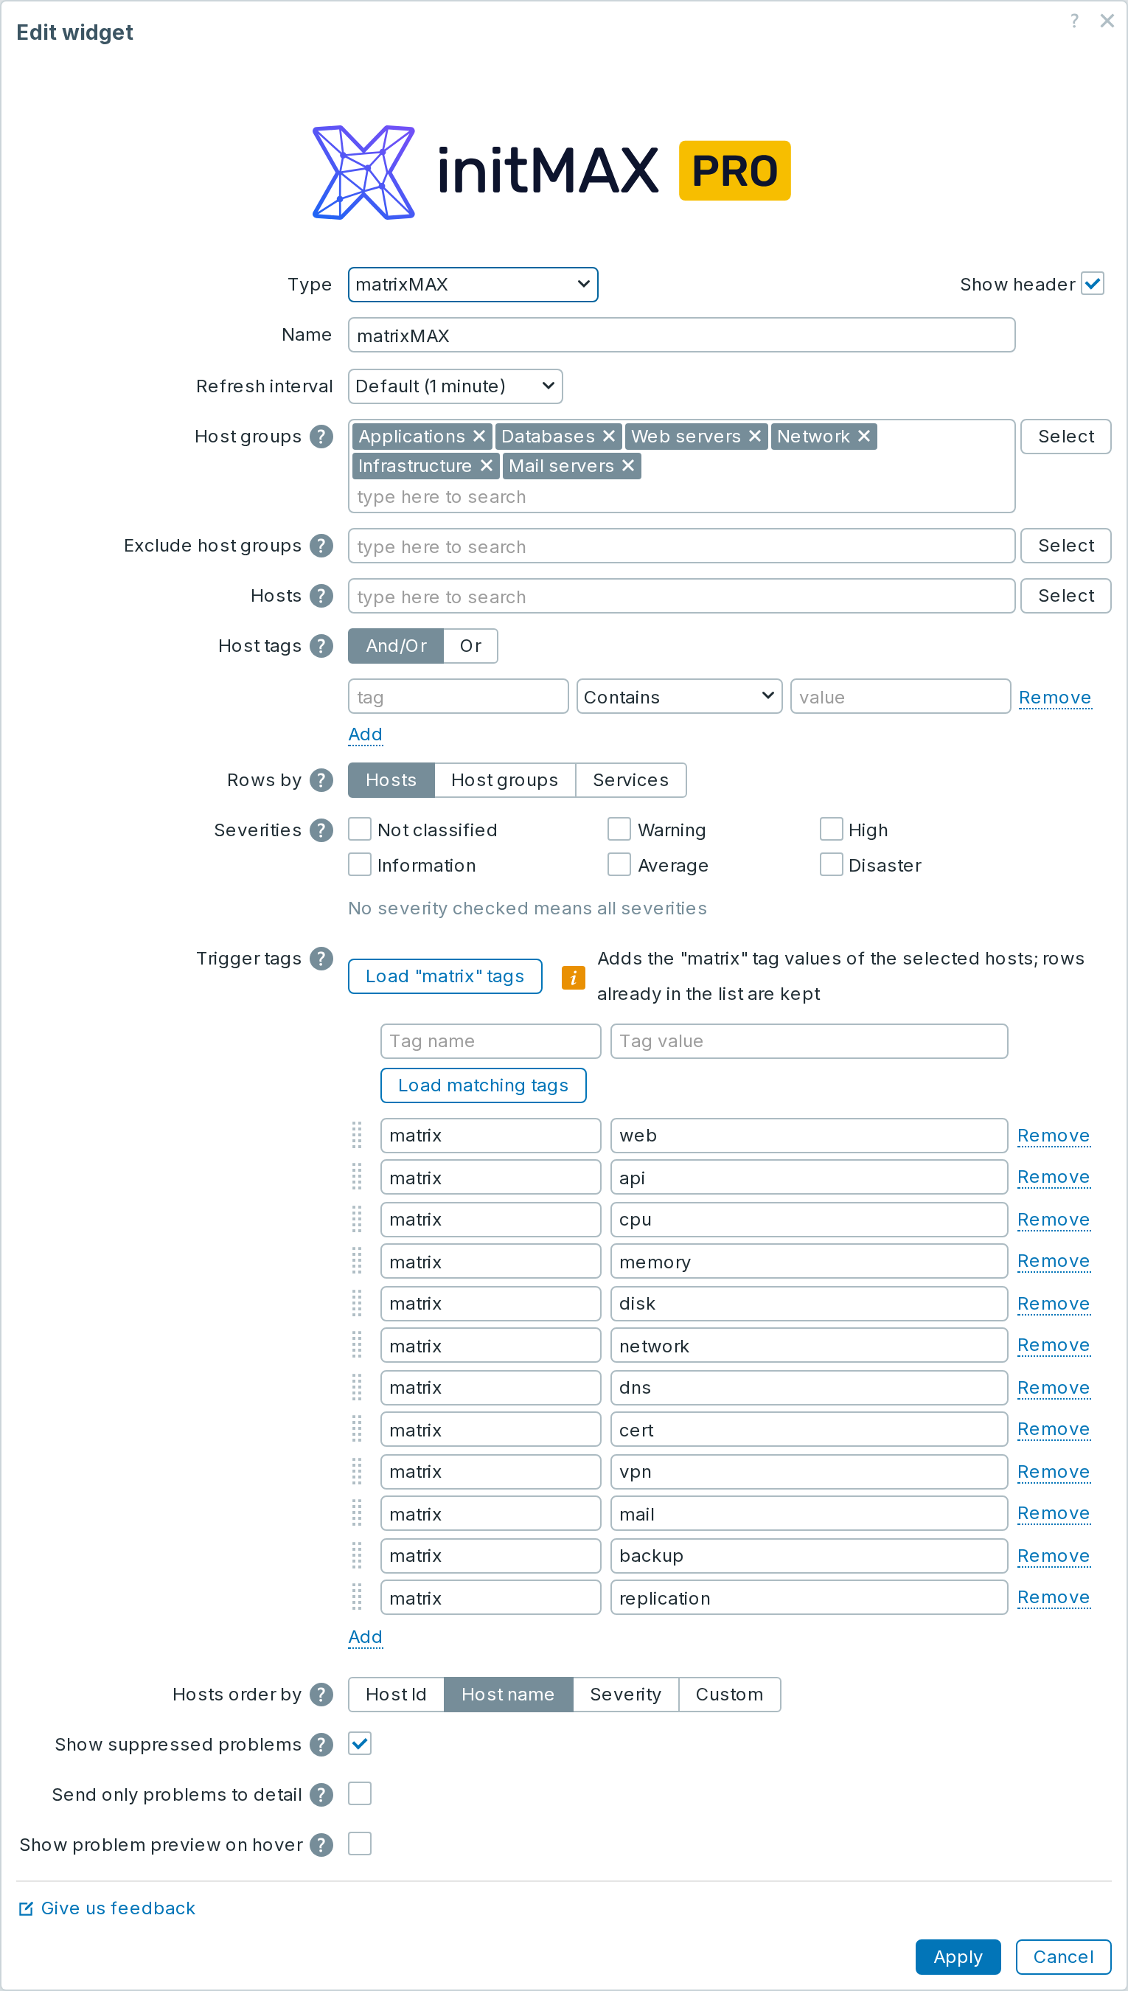Enable Send only problems to detail
The height and width of the screenshot is (1991, 1128).
tap(360, 1793)
